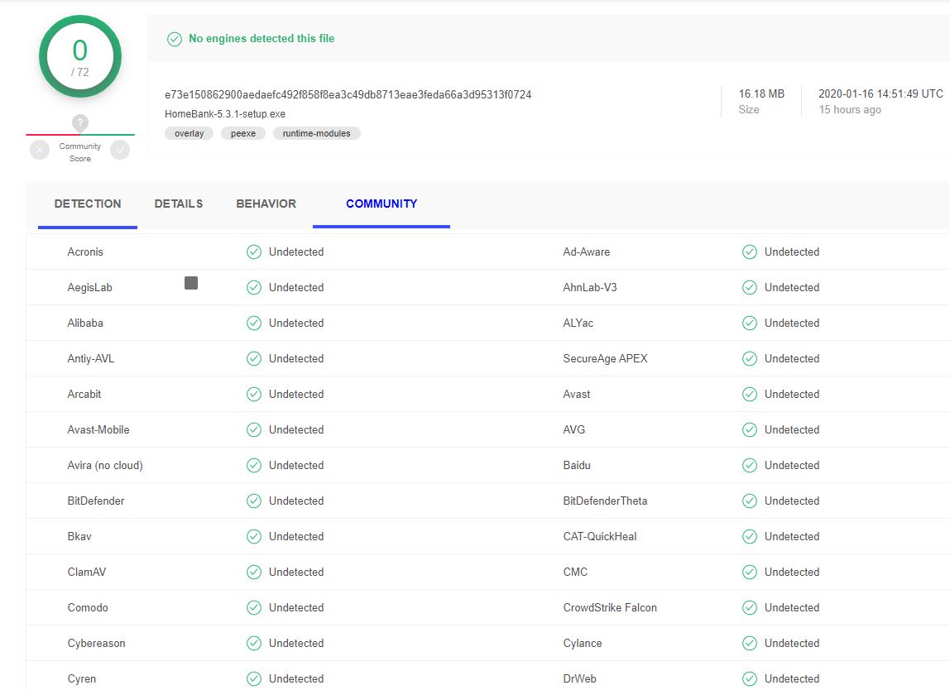Click the overlay tag
The image size is (950, 690).
[x=189, y=133]
